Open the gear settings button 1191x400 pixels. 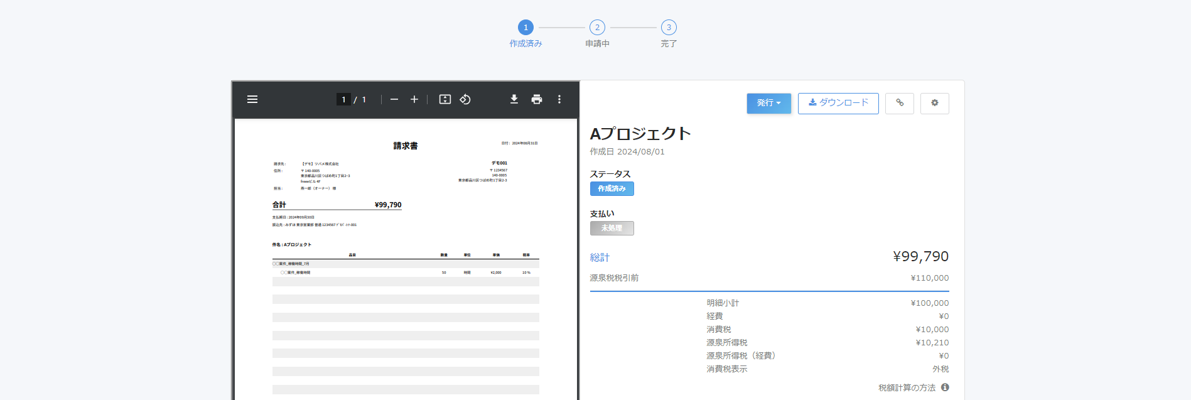[x=935, y=104]
